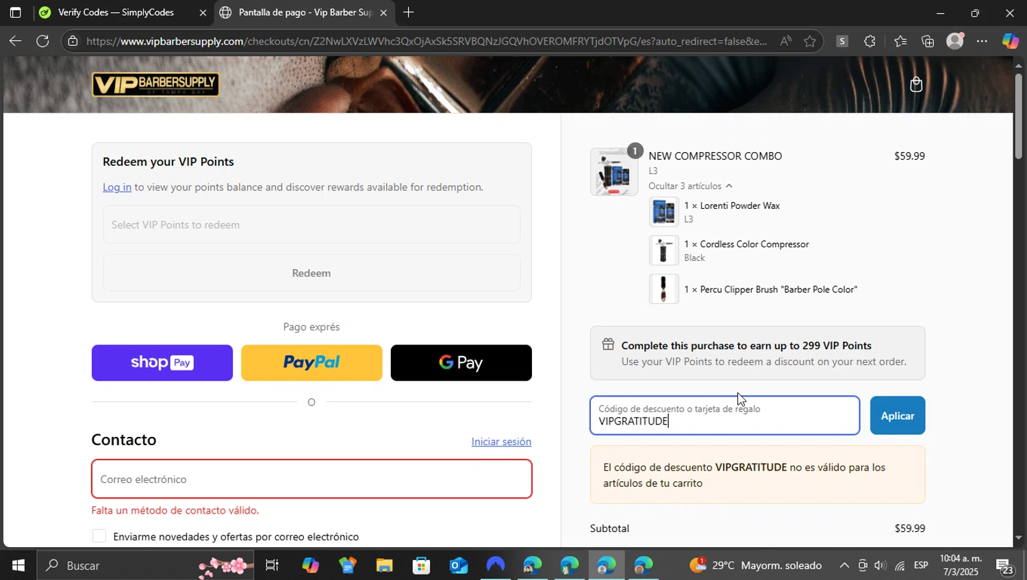
Task: Click the $59.99 subtotal amount
Action: pos(909,529)
